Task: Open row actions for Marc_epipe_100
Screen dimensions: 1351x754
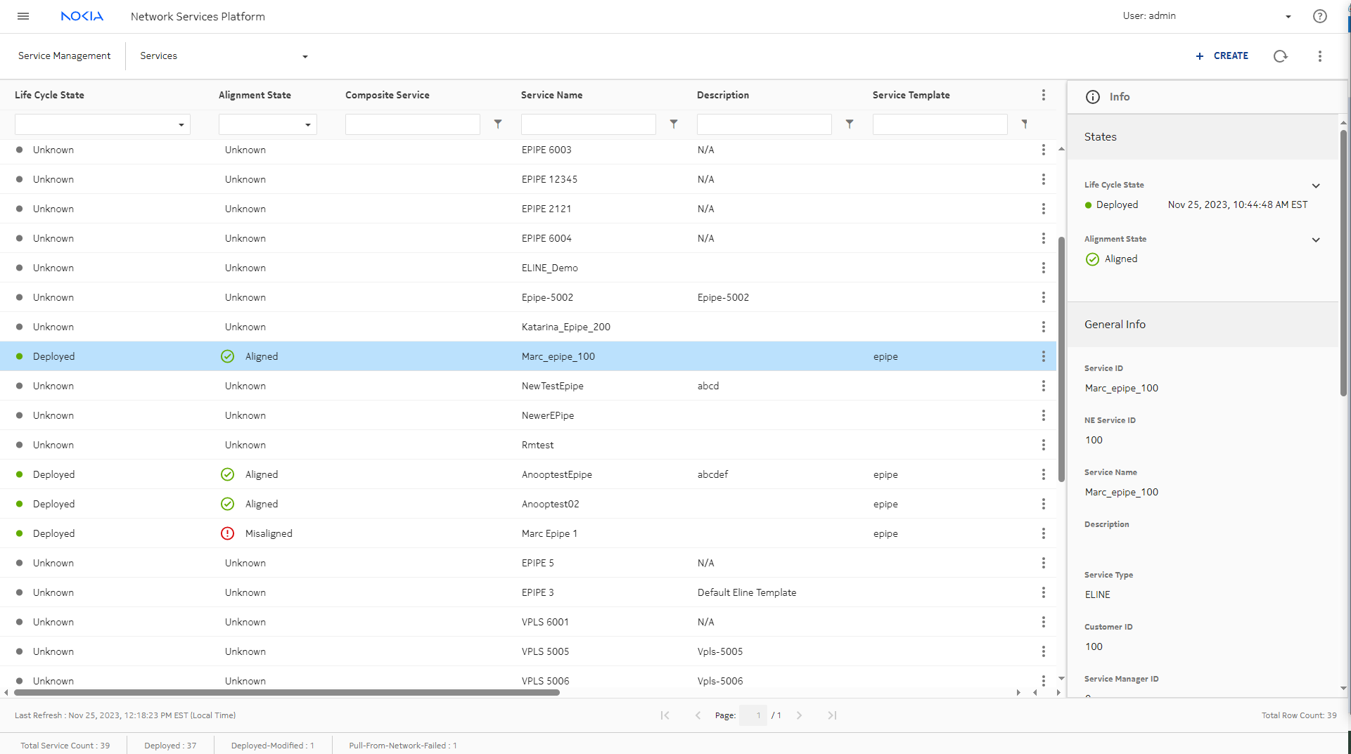Action: pyautogui.click(x=1043, y=356)
